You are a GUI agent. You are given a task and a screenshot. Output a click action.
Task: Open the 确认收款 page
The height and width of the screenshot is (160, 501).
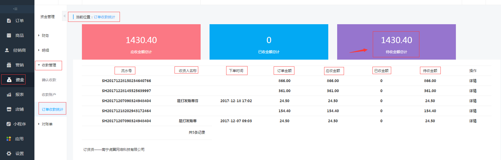coord(49,80)
